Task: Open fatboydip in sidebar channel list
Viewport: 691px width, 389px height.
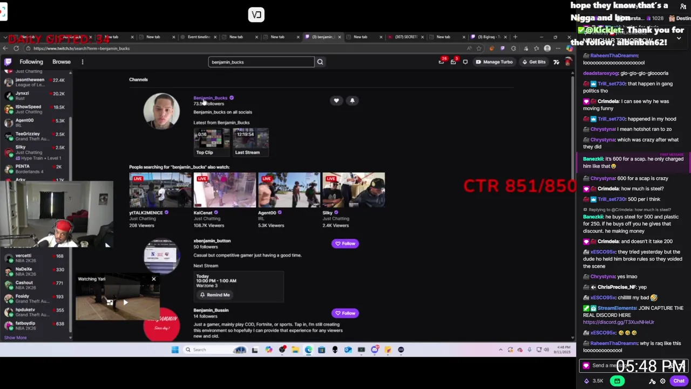Action: [35, 325]
